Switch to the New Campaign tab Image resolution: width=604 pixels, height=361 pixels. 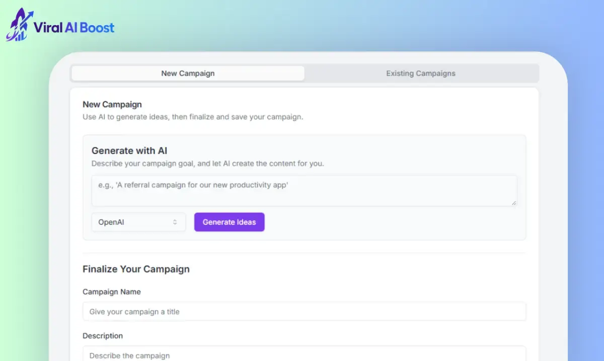(188, 73)
